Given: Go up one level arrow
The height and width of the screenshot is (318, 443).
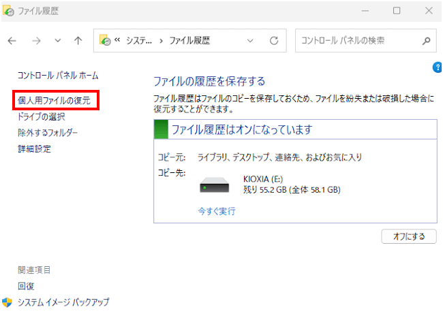Looking at the screenshot, I should point(78,41).
